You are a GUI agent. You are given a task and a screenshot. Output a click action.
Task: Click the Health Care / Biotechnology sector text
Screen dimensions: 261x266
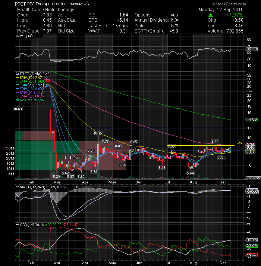(x=45, y=10)
